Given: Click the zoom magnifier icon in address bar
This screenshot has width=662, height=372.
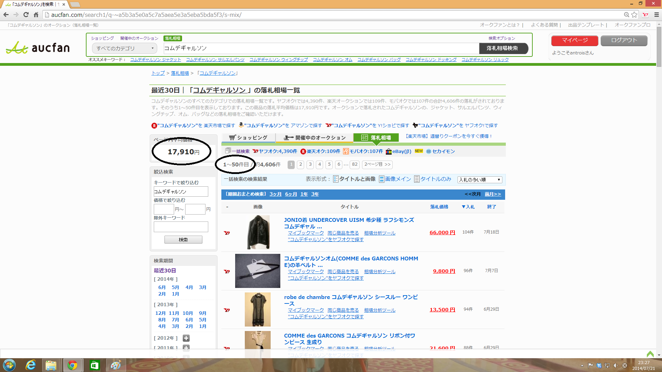Looking at the screenshot, I should (x=626, y=14).
